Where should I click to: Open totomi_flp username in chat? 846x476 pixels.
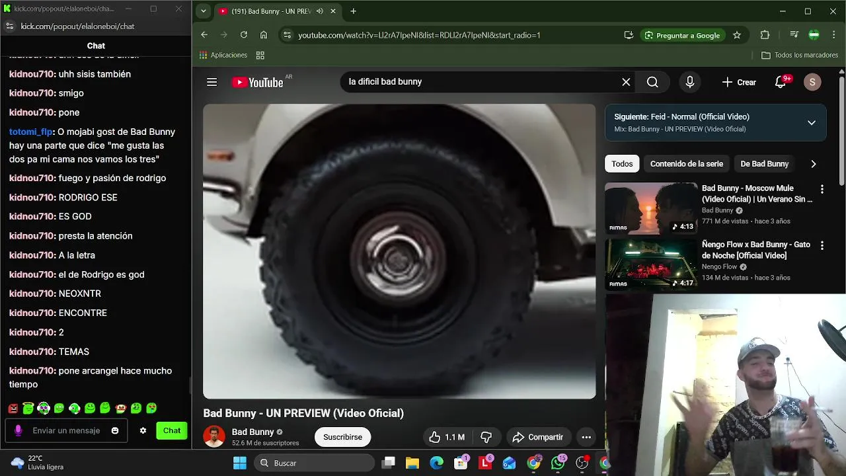point(30,132)
